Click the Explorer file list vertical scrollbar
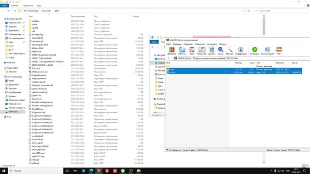Image resolution: width=310 pixels, height=174 pixels. pyautogui.click(x=264, y=26)
